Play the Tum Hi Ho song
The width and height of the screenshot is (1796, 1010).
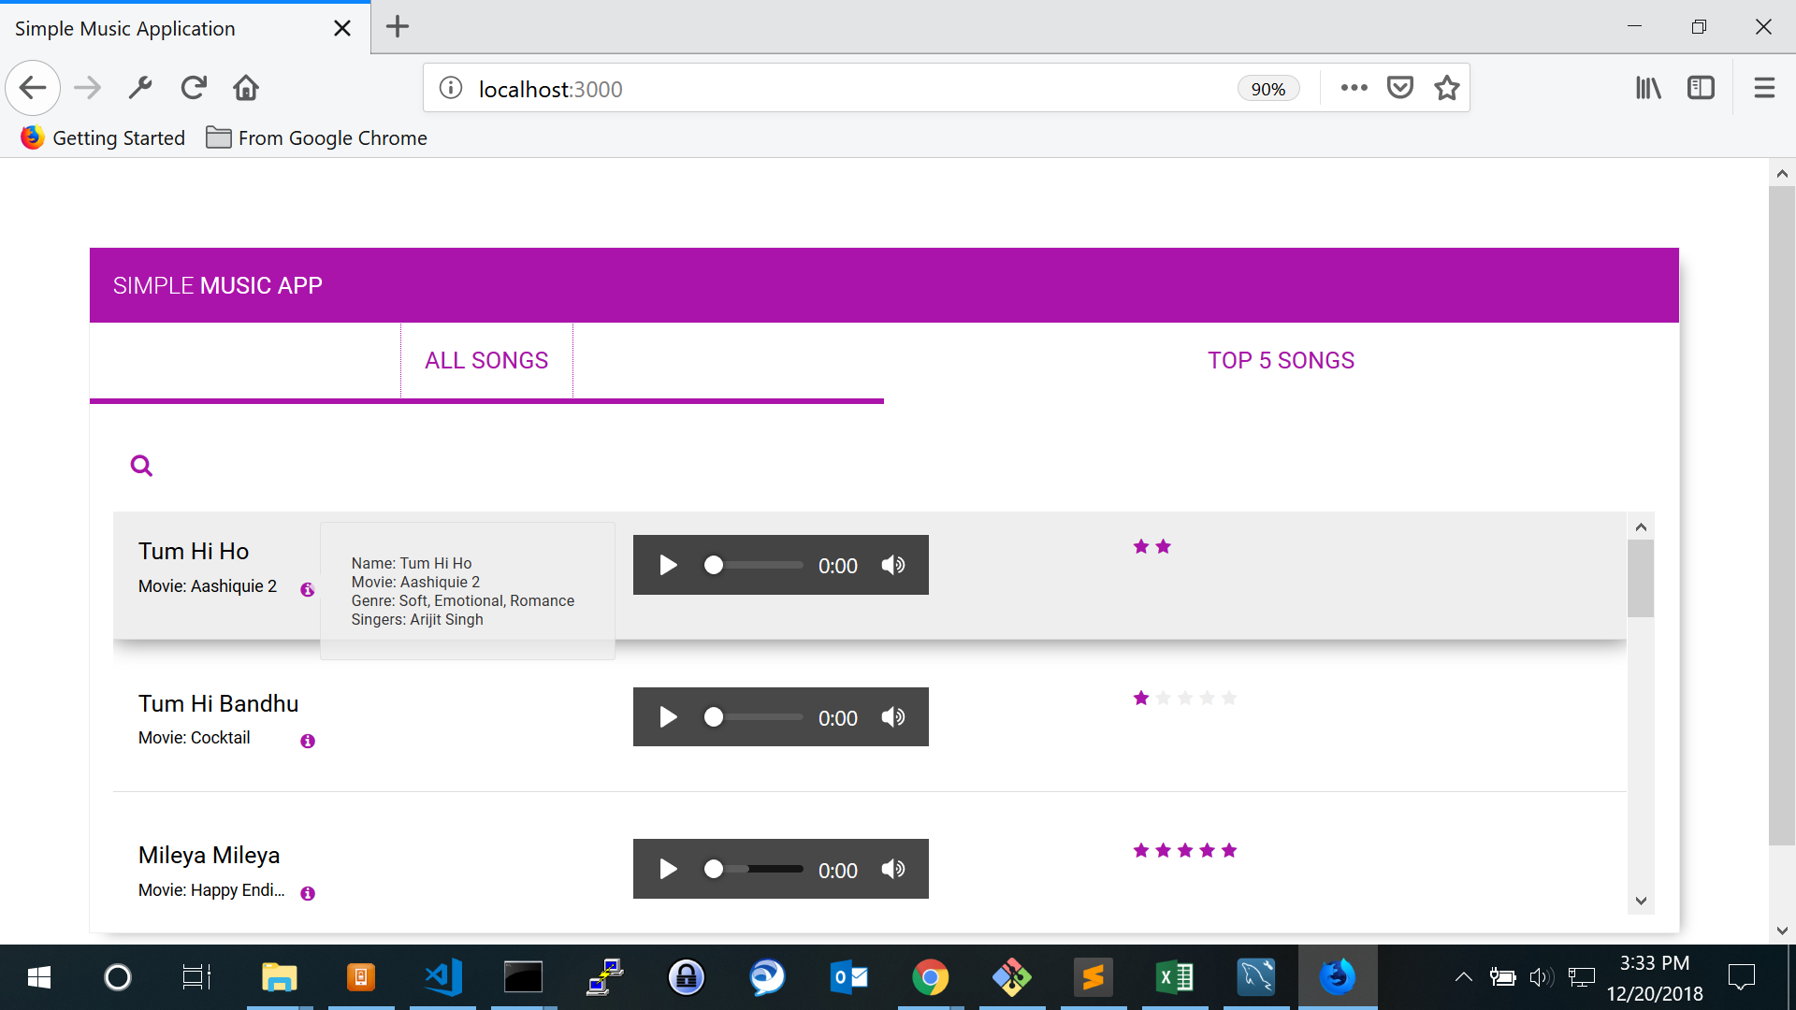click(668, 565)
